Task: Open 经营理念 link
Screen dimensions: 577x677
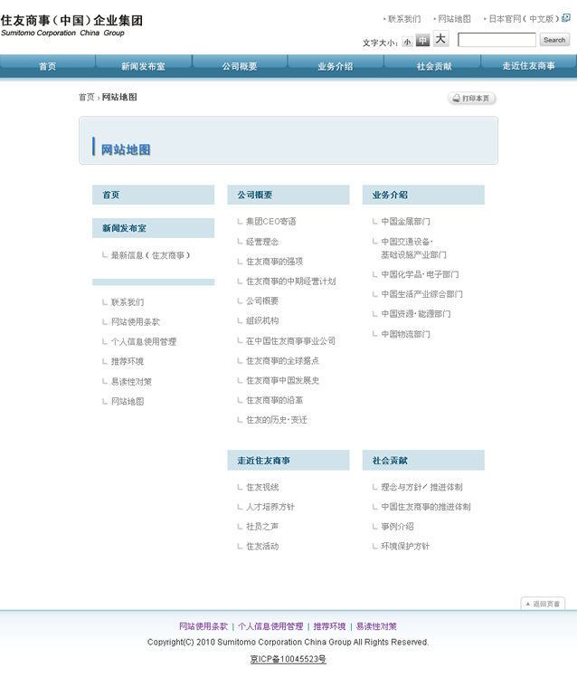Action: tap(262, 242)
